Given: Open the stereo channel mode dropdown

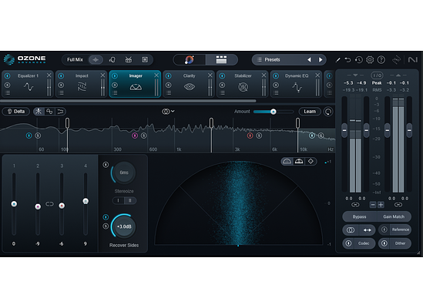Looking at the screenshot, I should pos(168,112).
